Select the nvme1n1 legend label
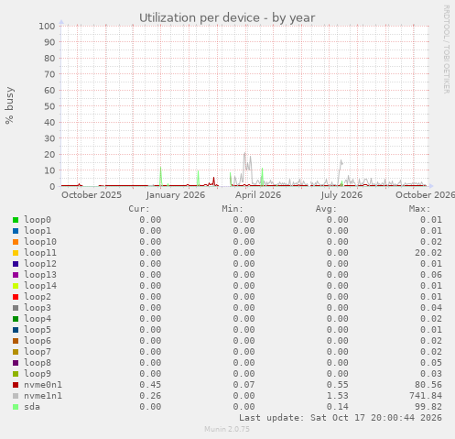This screenshot has width=455, height=439. pos(43,396)
